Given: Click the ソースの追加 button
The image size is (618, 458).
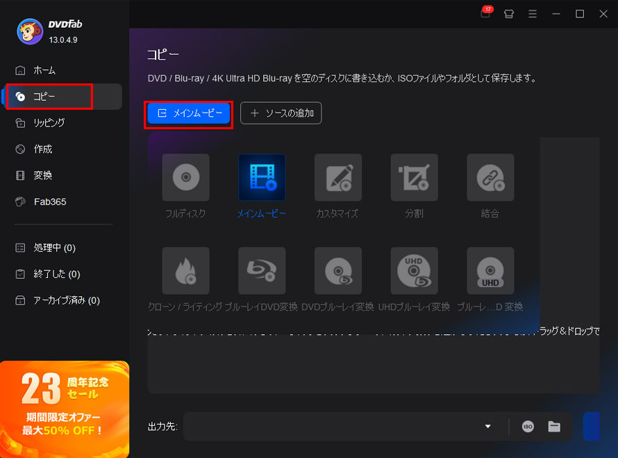Looking at the screenshot, I should (x=281, y=113).
